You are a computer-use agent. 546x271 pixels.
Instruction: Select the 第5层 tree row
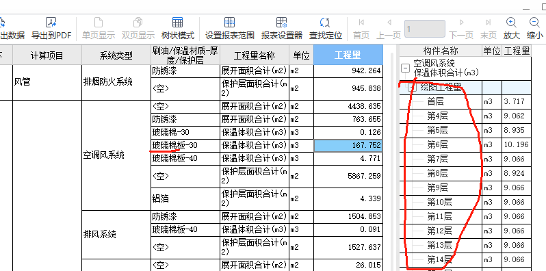465,130
